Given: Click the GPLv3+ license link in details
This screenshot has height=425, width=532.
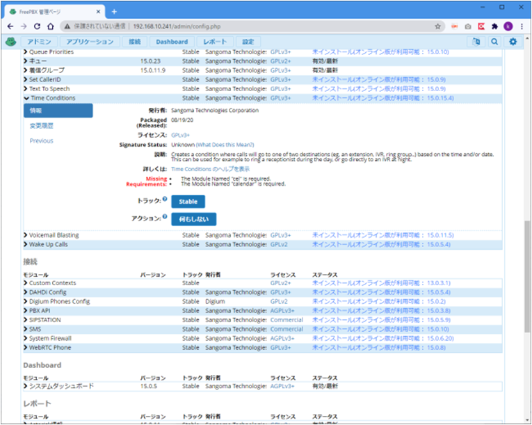Looking at the screenshot, I should point(181,135).
